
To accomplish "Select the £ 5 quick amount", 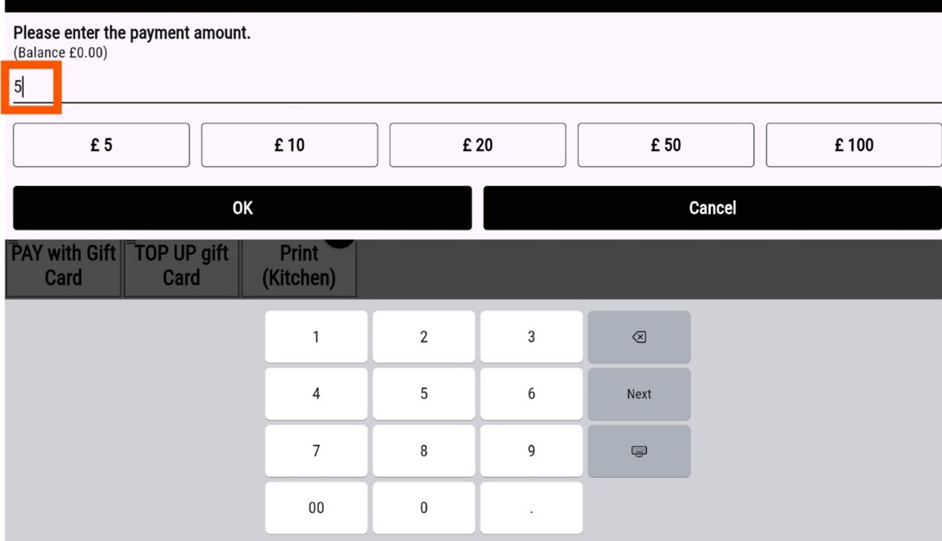I will (102, 145).
